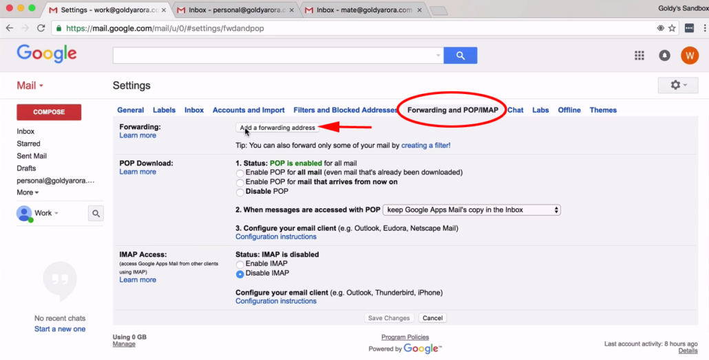Go to the Inbox folder
The height and width of the screenshot is (360, 709).
pos(25,131)
